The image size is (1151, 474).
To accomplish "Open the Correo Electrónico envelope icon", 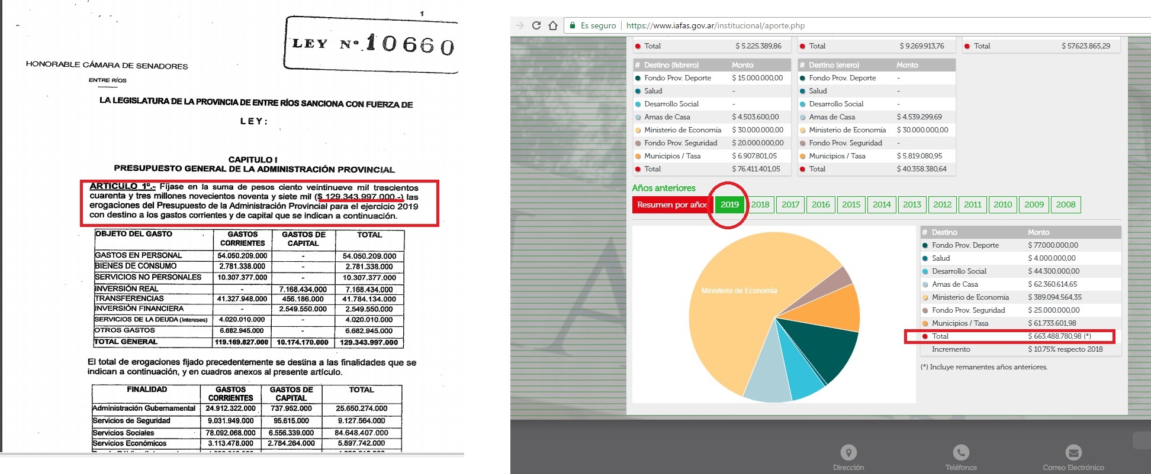I will pyautogui.click(x=1073, y=453).
